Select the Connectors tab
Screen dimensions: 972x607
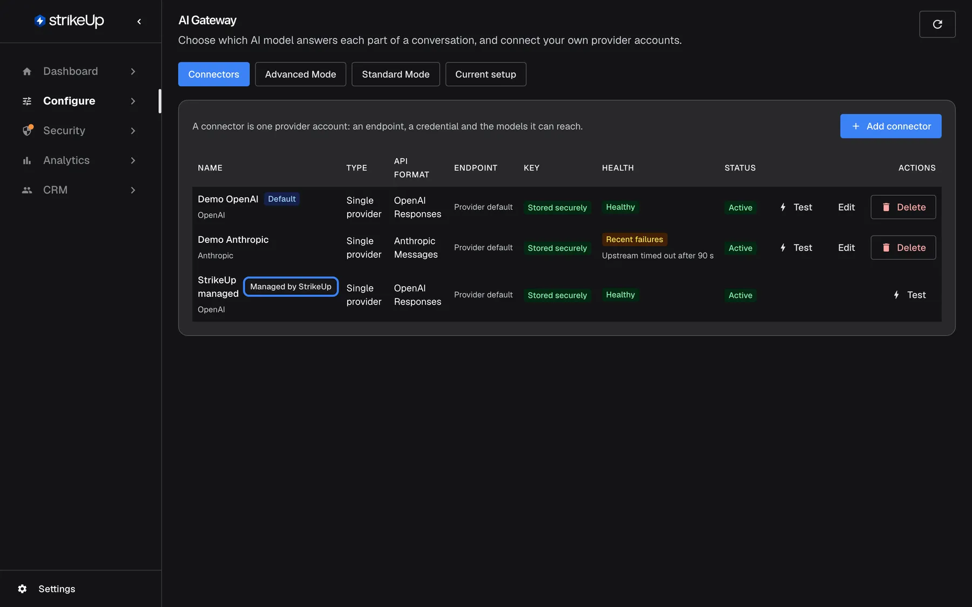click(214, 74)
